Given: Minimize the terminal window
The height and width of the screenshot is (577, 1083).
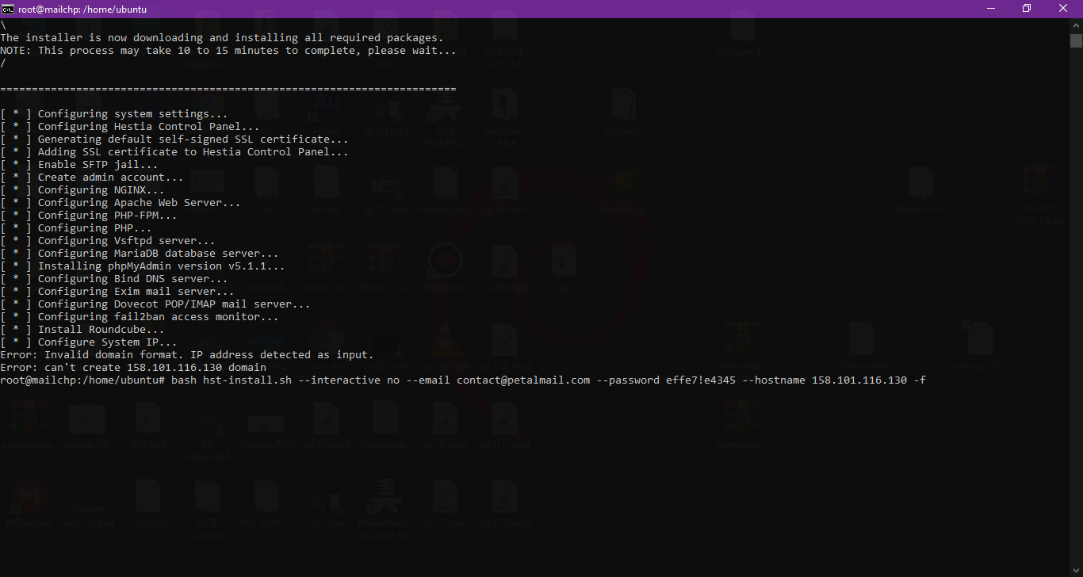Looking at the screenshot, I should pyautogui.click(x=989, y=9).
